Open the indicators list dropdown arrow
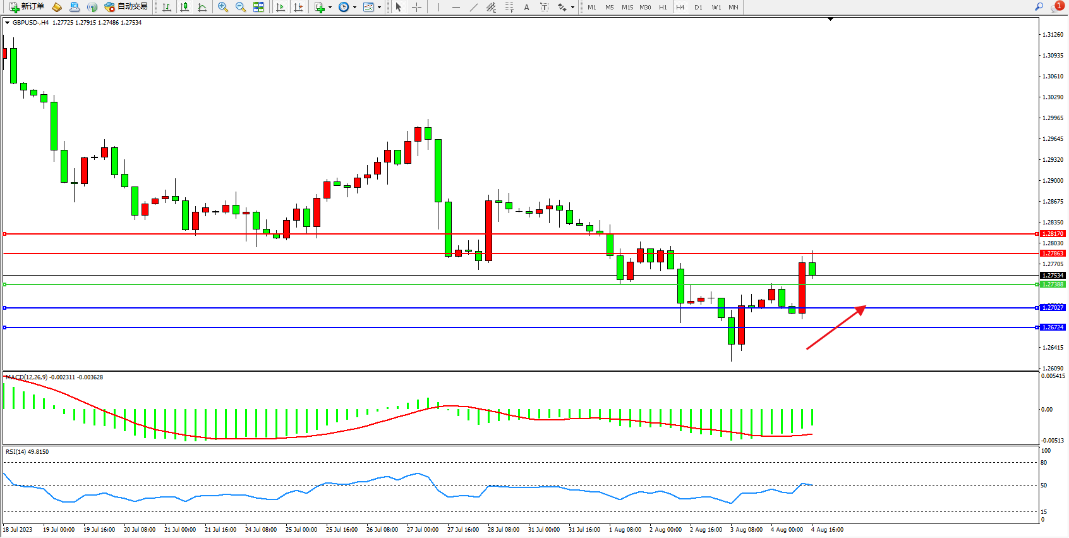1069x538 pixels. point(330,8)
